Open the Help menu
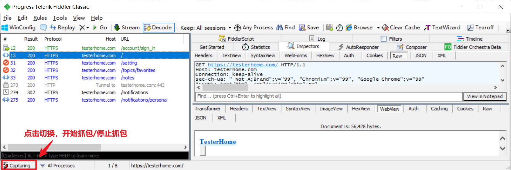This screenshot has height=170, width=511. tap(97, 18)
